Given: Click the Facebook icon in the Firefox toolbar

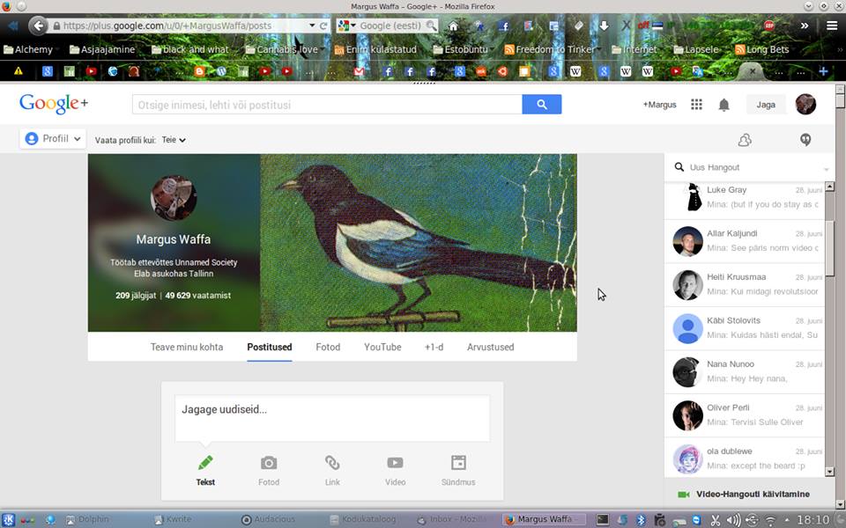Looking at the screenshot, I should click(x=503, y=26).
